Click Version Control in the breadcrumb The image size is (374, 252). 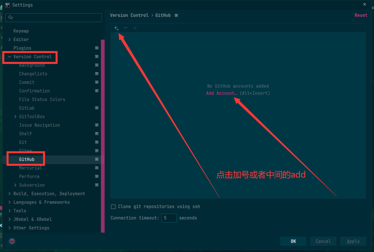[129, 15]
